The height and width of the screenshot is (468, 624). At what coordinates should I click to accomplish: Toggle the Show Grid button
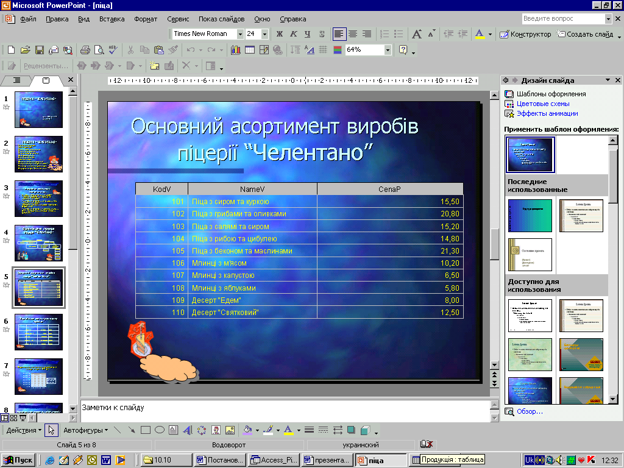(x=323, y=50)
